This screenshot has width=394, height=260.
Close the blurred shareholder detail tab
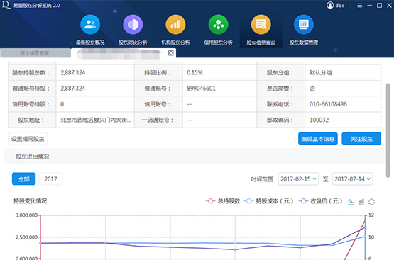(171, 53)
